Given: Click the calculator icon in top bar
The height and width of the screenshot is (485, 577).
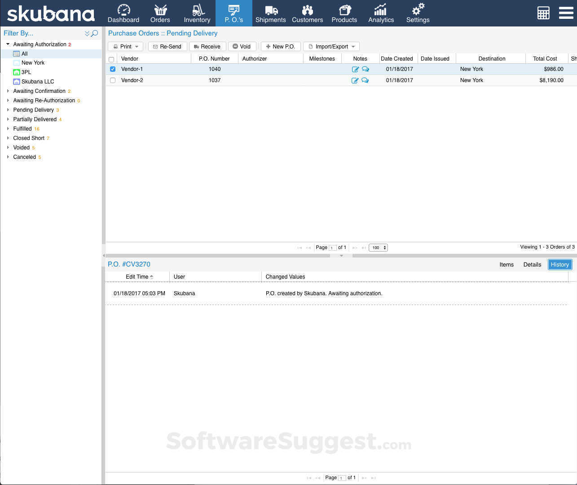Looking at the screenshot, I should [x=543, y=13].
